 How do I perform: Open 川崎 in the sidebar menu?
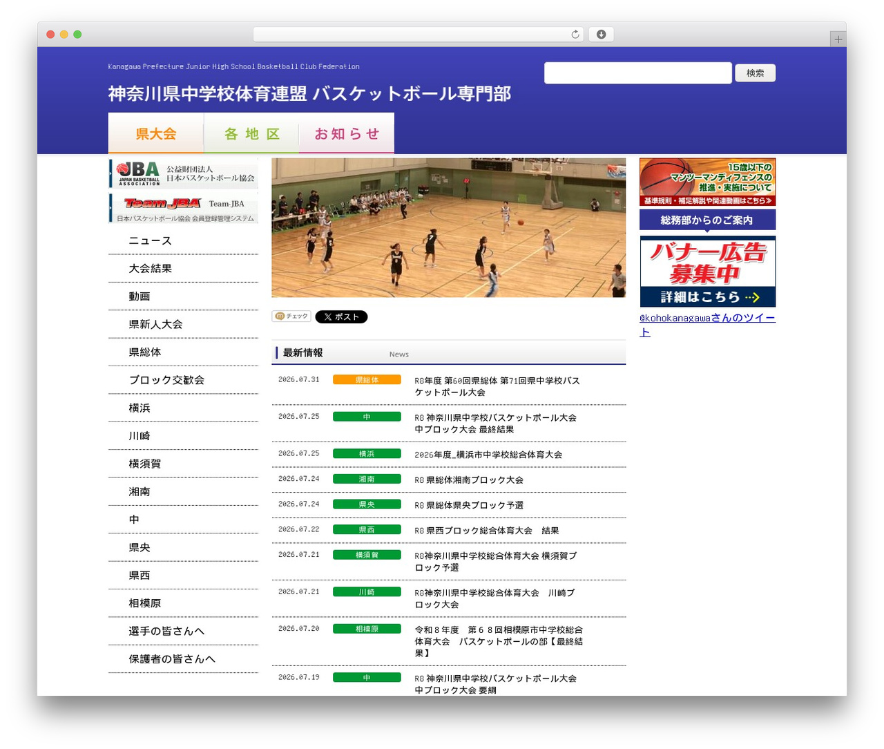[183, 436]
